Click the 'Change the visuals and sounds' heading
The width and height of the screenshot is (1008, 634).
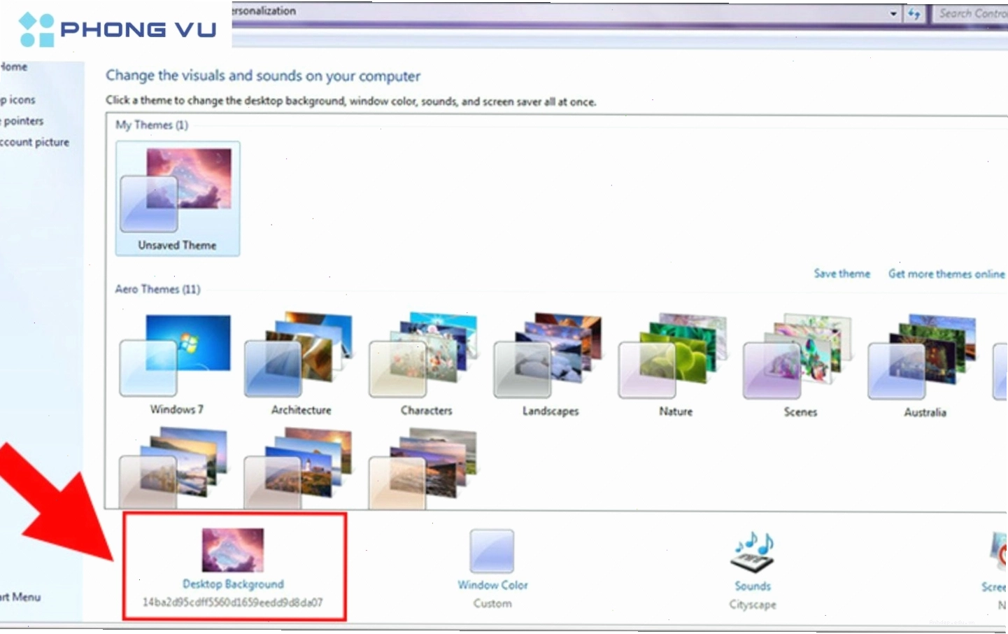point(263,76)
